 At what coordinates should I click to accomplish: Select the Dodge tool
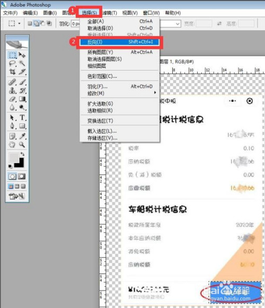pos(22,107)
